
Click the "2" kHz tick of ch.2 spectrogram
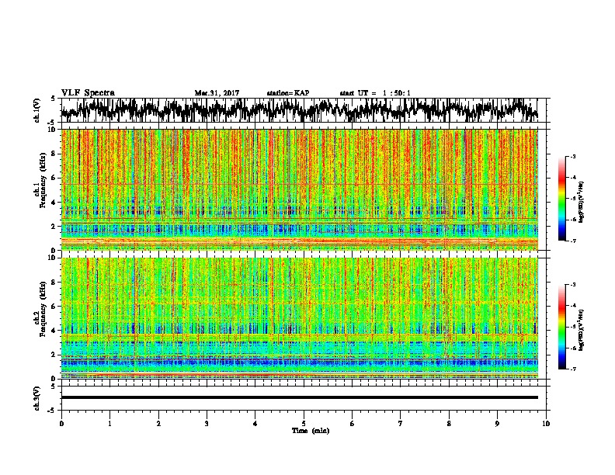coord(54,355)
